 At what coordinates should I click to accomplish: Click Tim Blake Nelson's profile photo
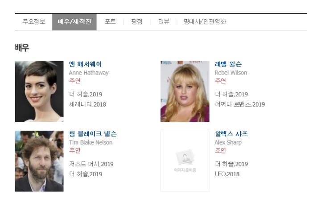click(x=39, y=161)
